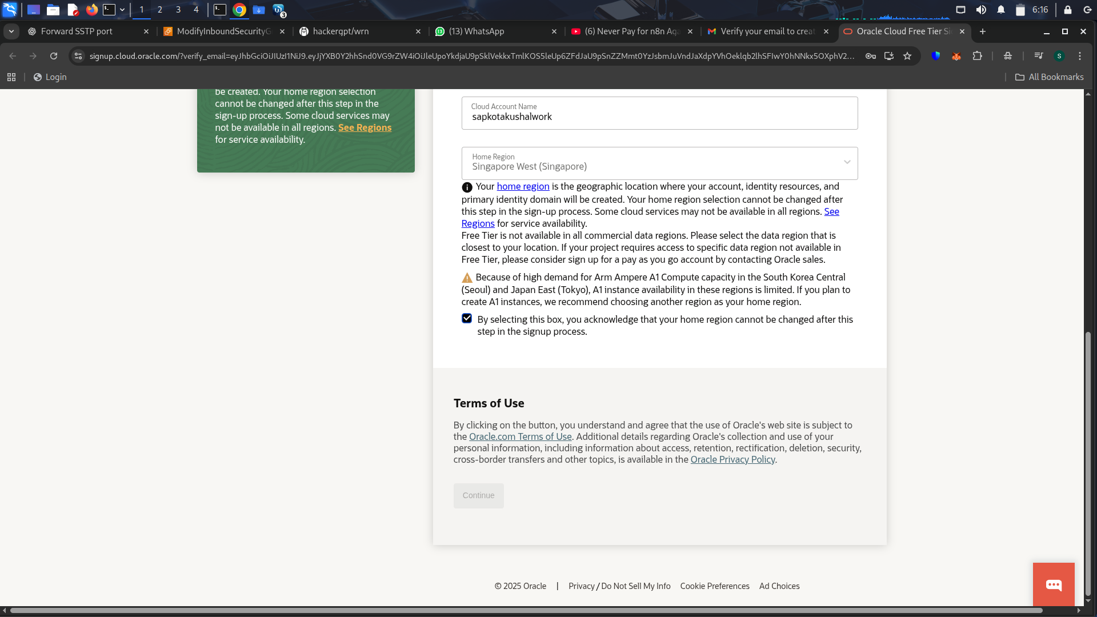This screenshot has width=1097, height=617.
Task: Open the password key icon in address bar
Action: 871,56
